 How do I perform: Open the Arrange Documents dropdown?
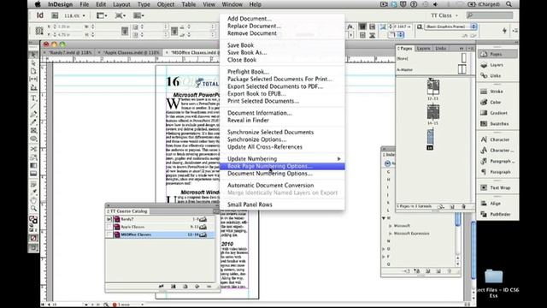pos(138,15)
